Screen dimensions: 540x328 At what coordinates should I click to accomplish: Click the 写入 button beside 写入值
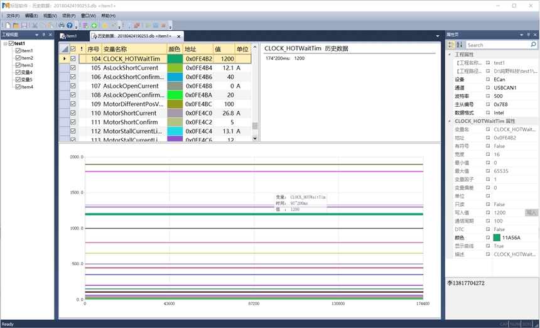click(531, 213)
